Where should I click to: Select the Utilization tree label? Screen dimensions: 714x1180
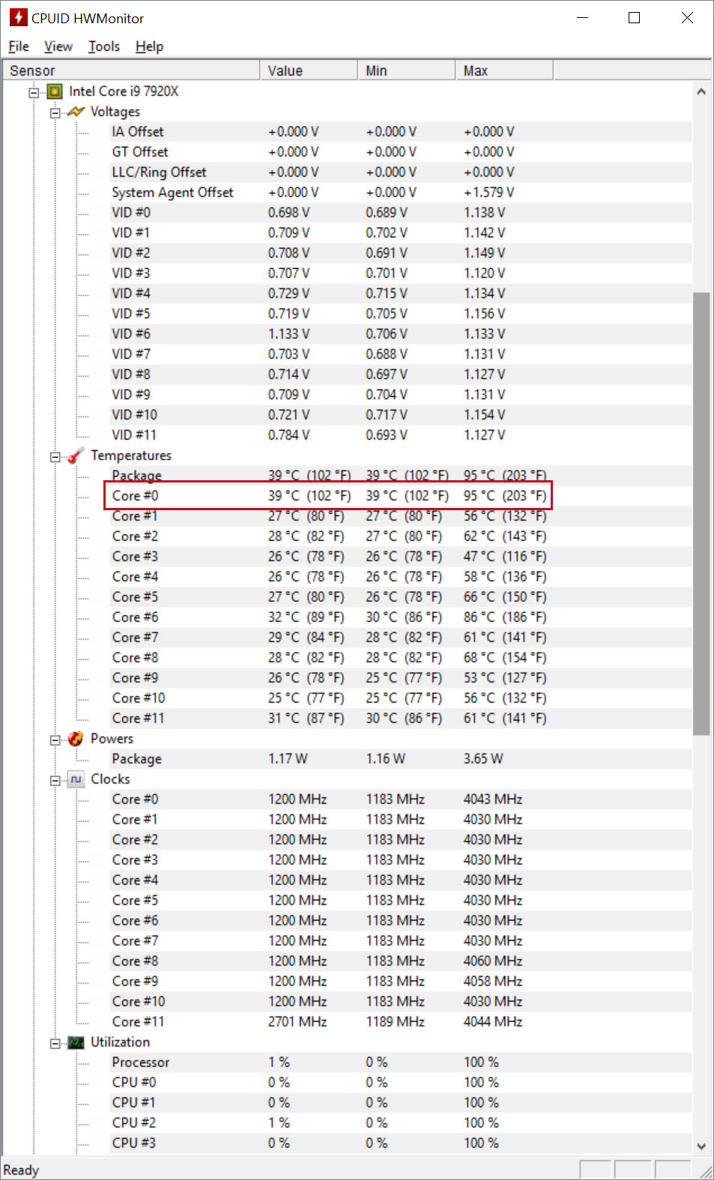coord(120,1042)
